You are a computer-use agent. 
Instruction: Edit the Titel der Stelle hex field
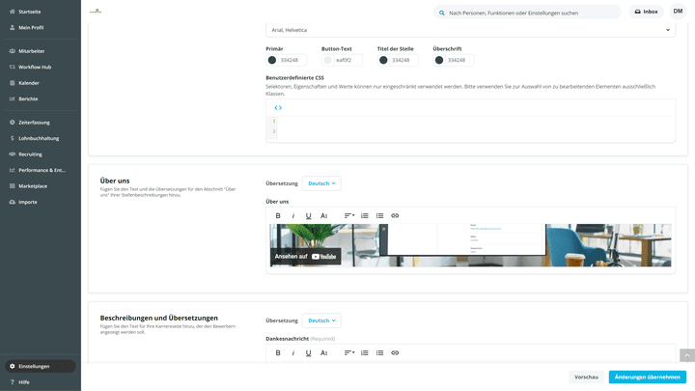point(403,60)
